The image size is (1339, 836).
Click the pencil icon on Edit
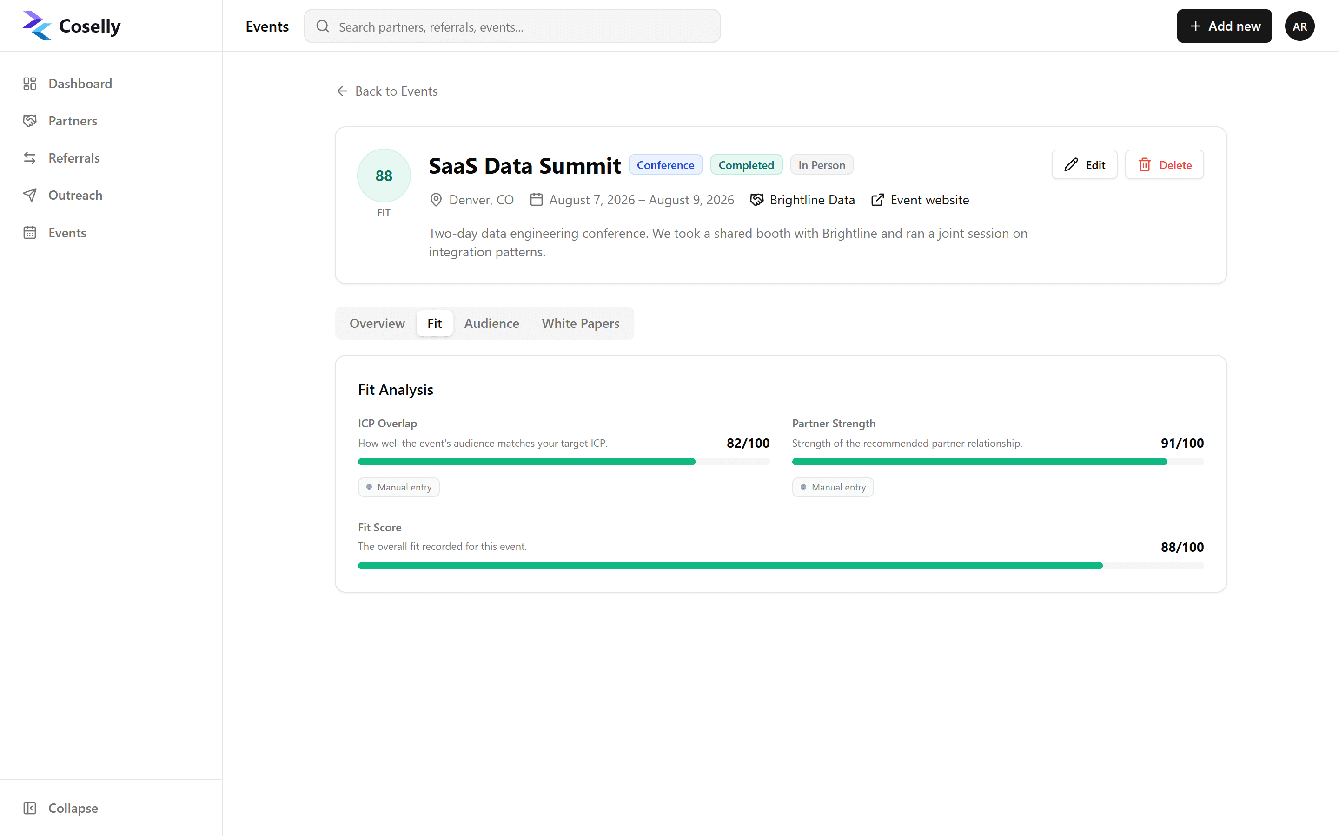(x=1071, y=165)
